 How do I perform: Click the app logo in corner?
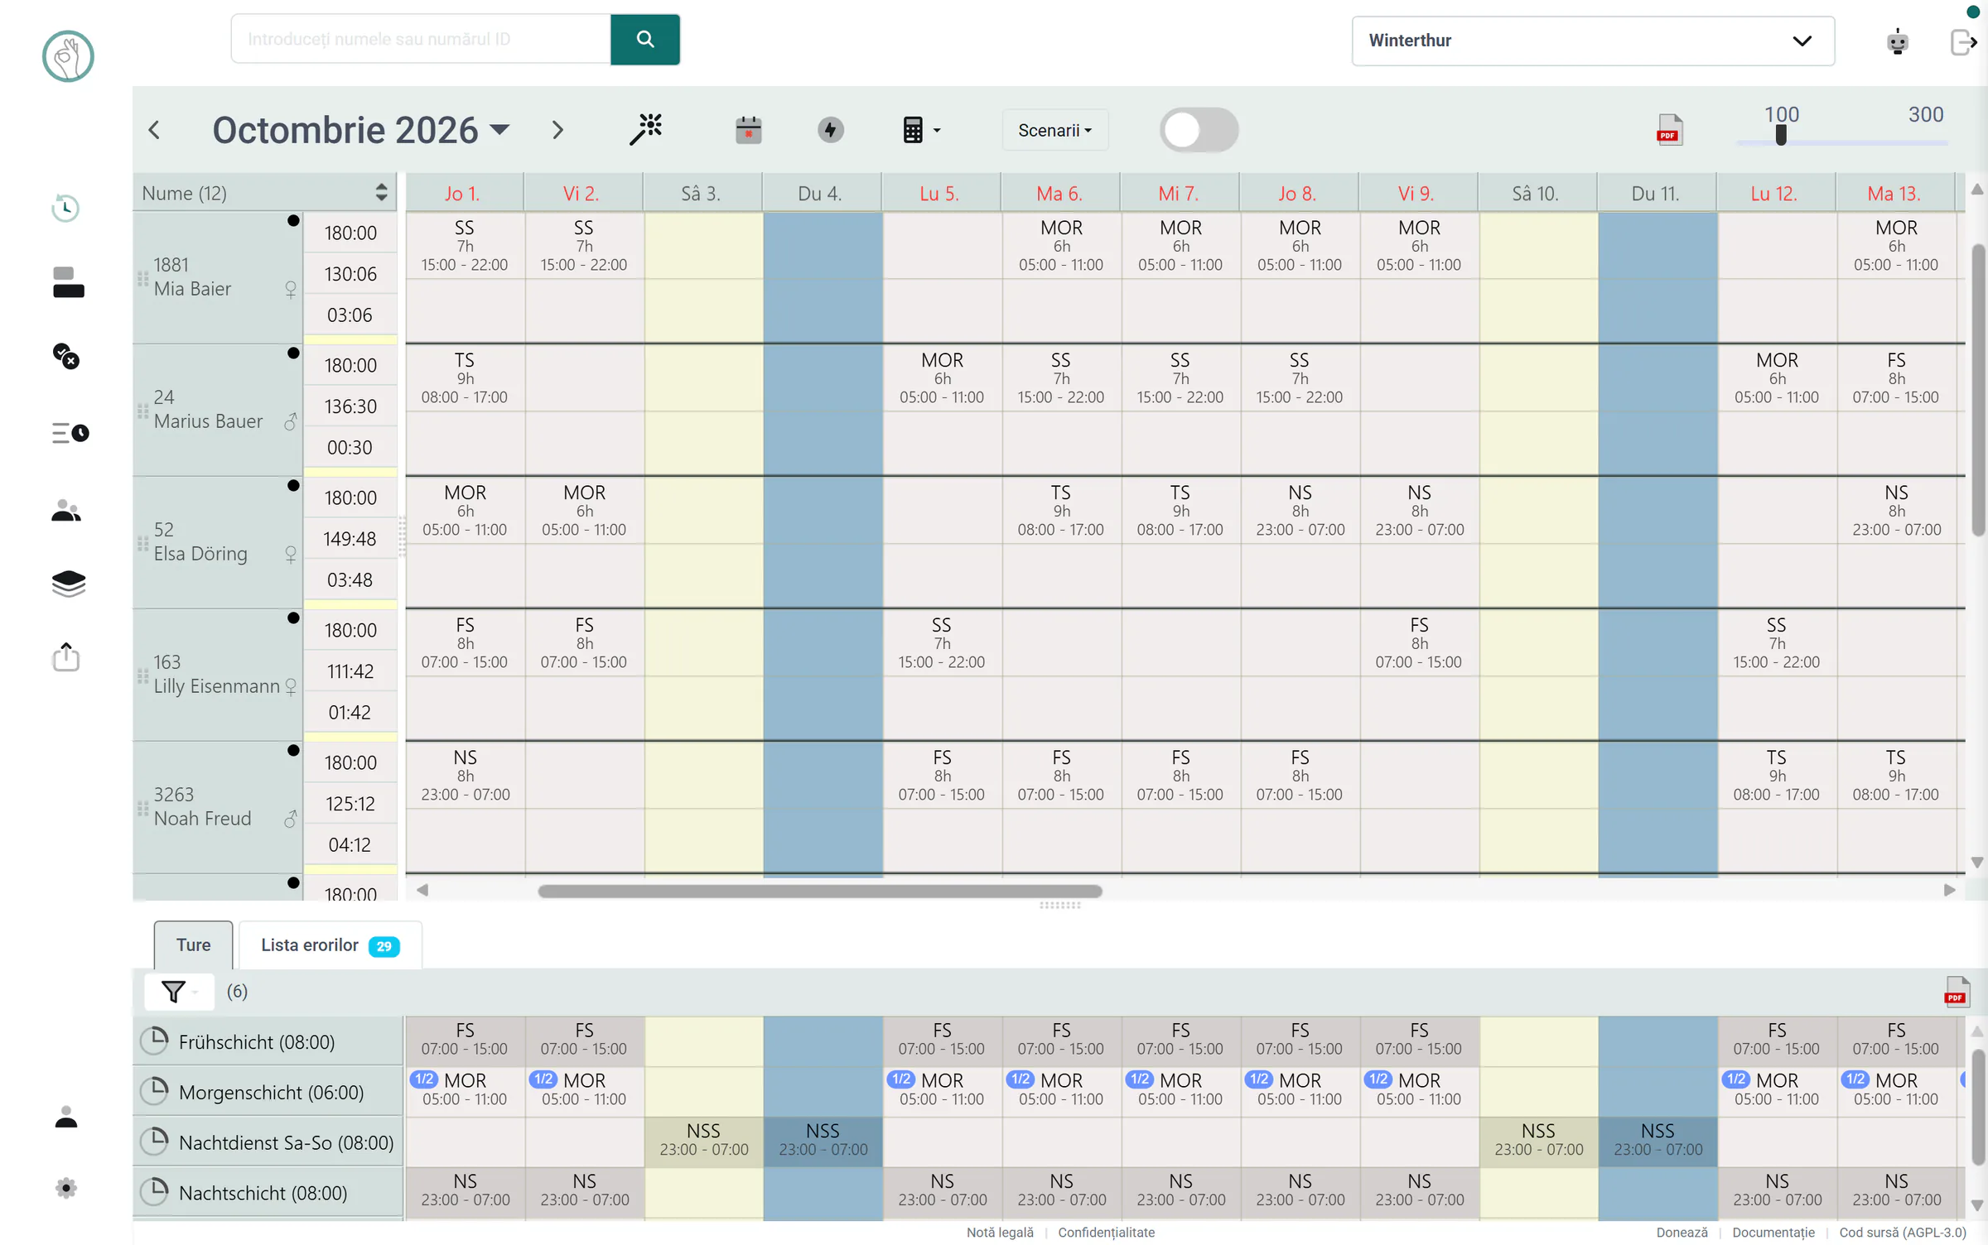point(68,55)
